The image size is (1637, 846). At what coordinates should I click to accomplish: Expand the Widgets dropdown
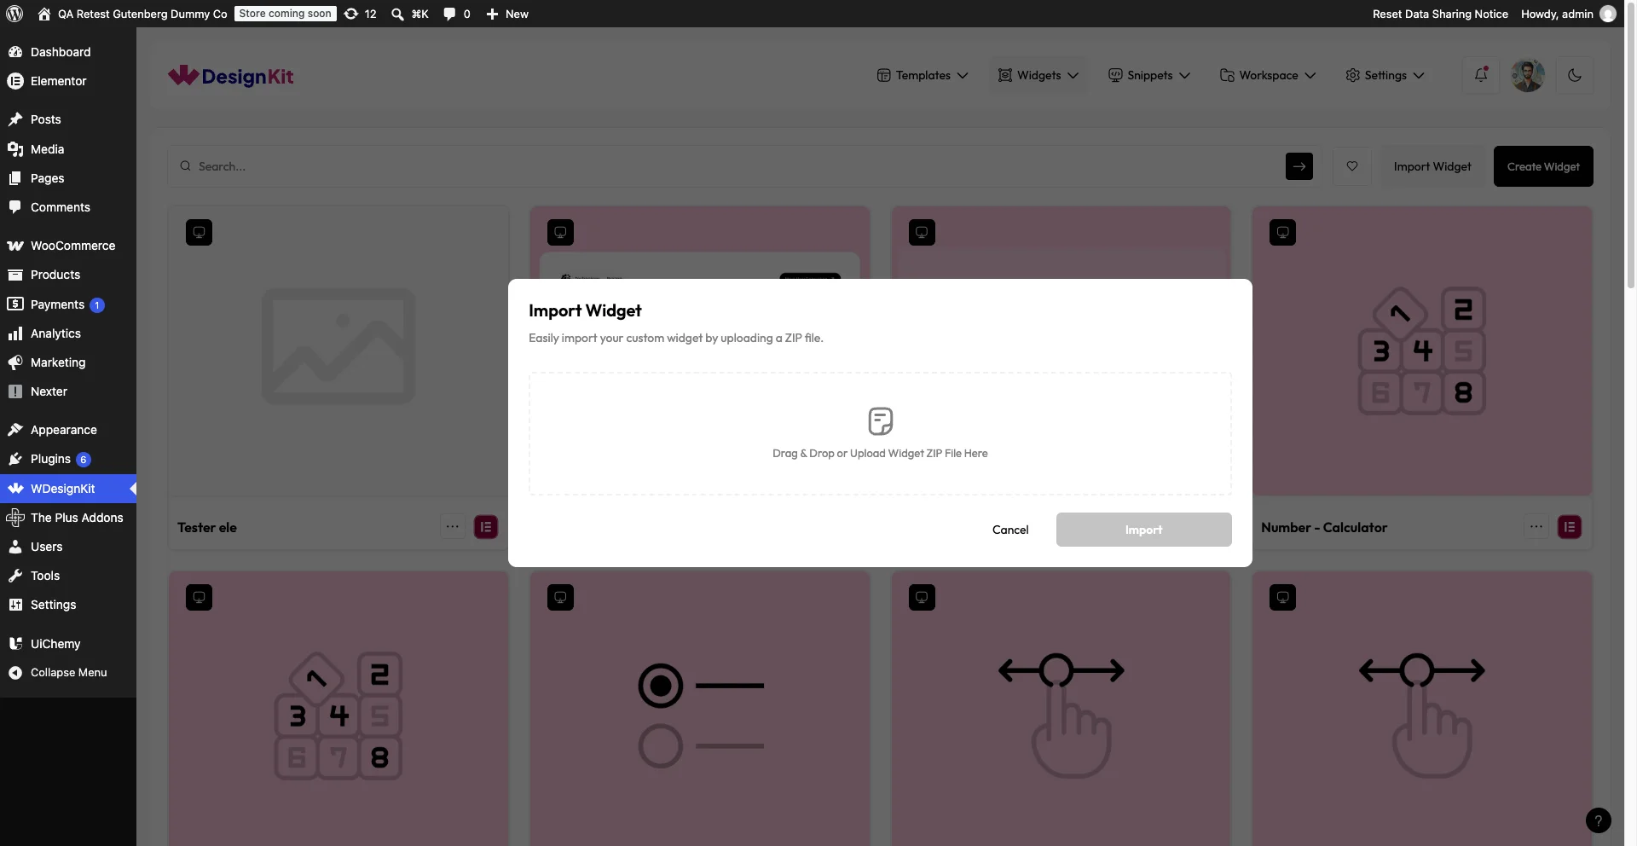(1038, 75)
